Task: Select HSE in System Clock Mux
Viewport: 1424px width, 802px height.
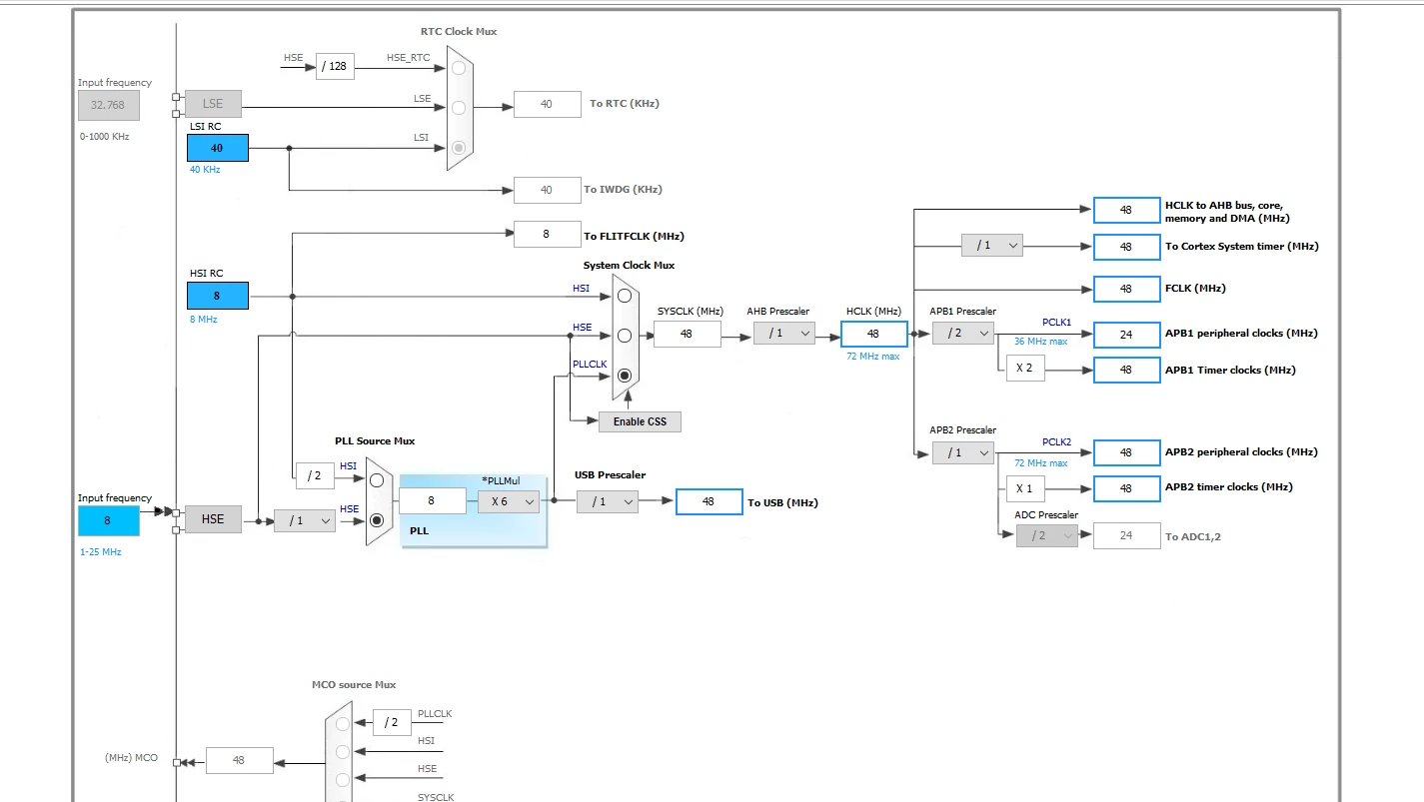Action: point(626,336)
